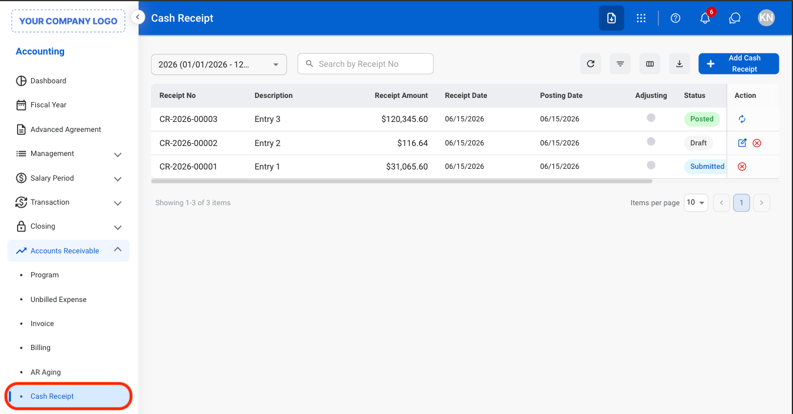Cancel the CR-2026-00001 submitted receipt

(742, 167)
